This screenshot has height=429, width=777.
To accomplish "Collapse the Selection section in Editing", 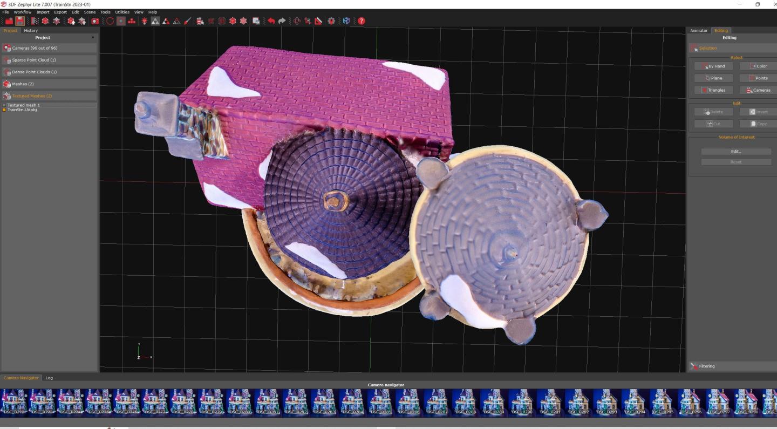I will [x=732, y=48].
